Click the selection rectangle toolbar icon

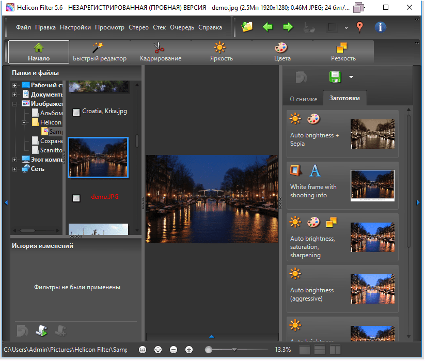click(x=332, y=27)
